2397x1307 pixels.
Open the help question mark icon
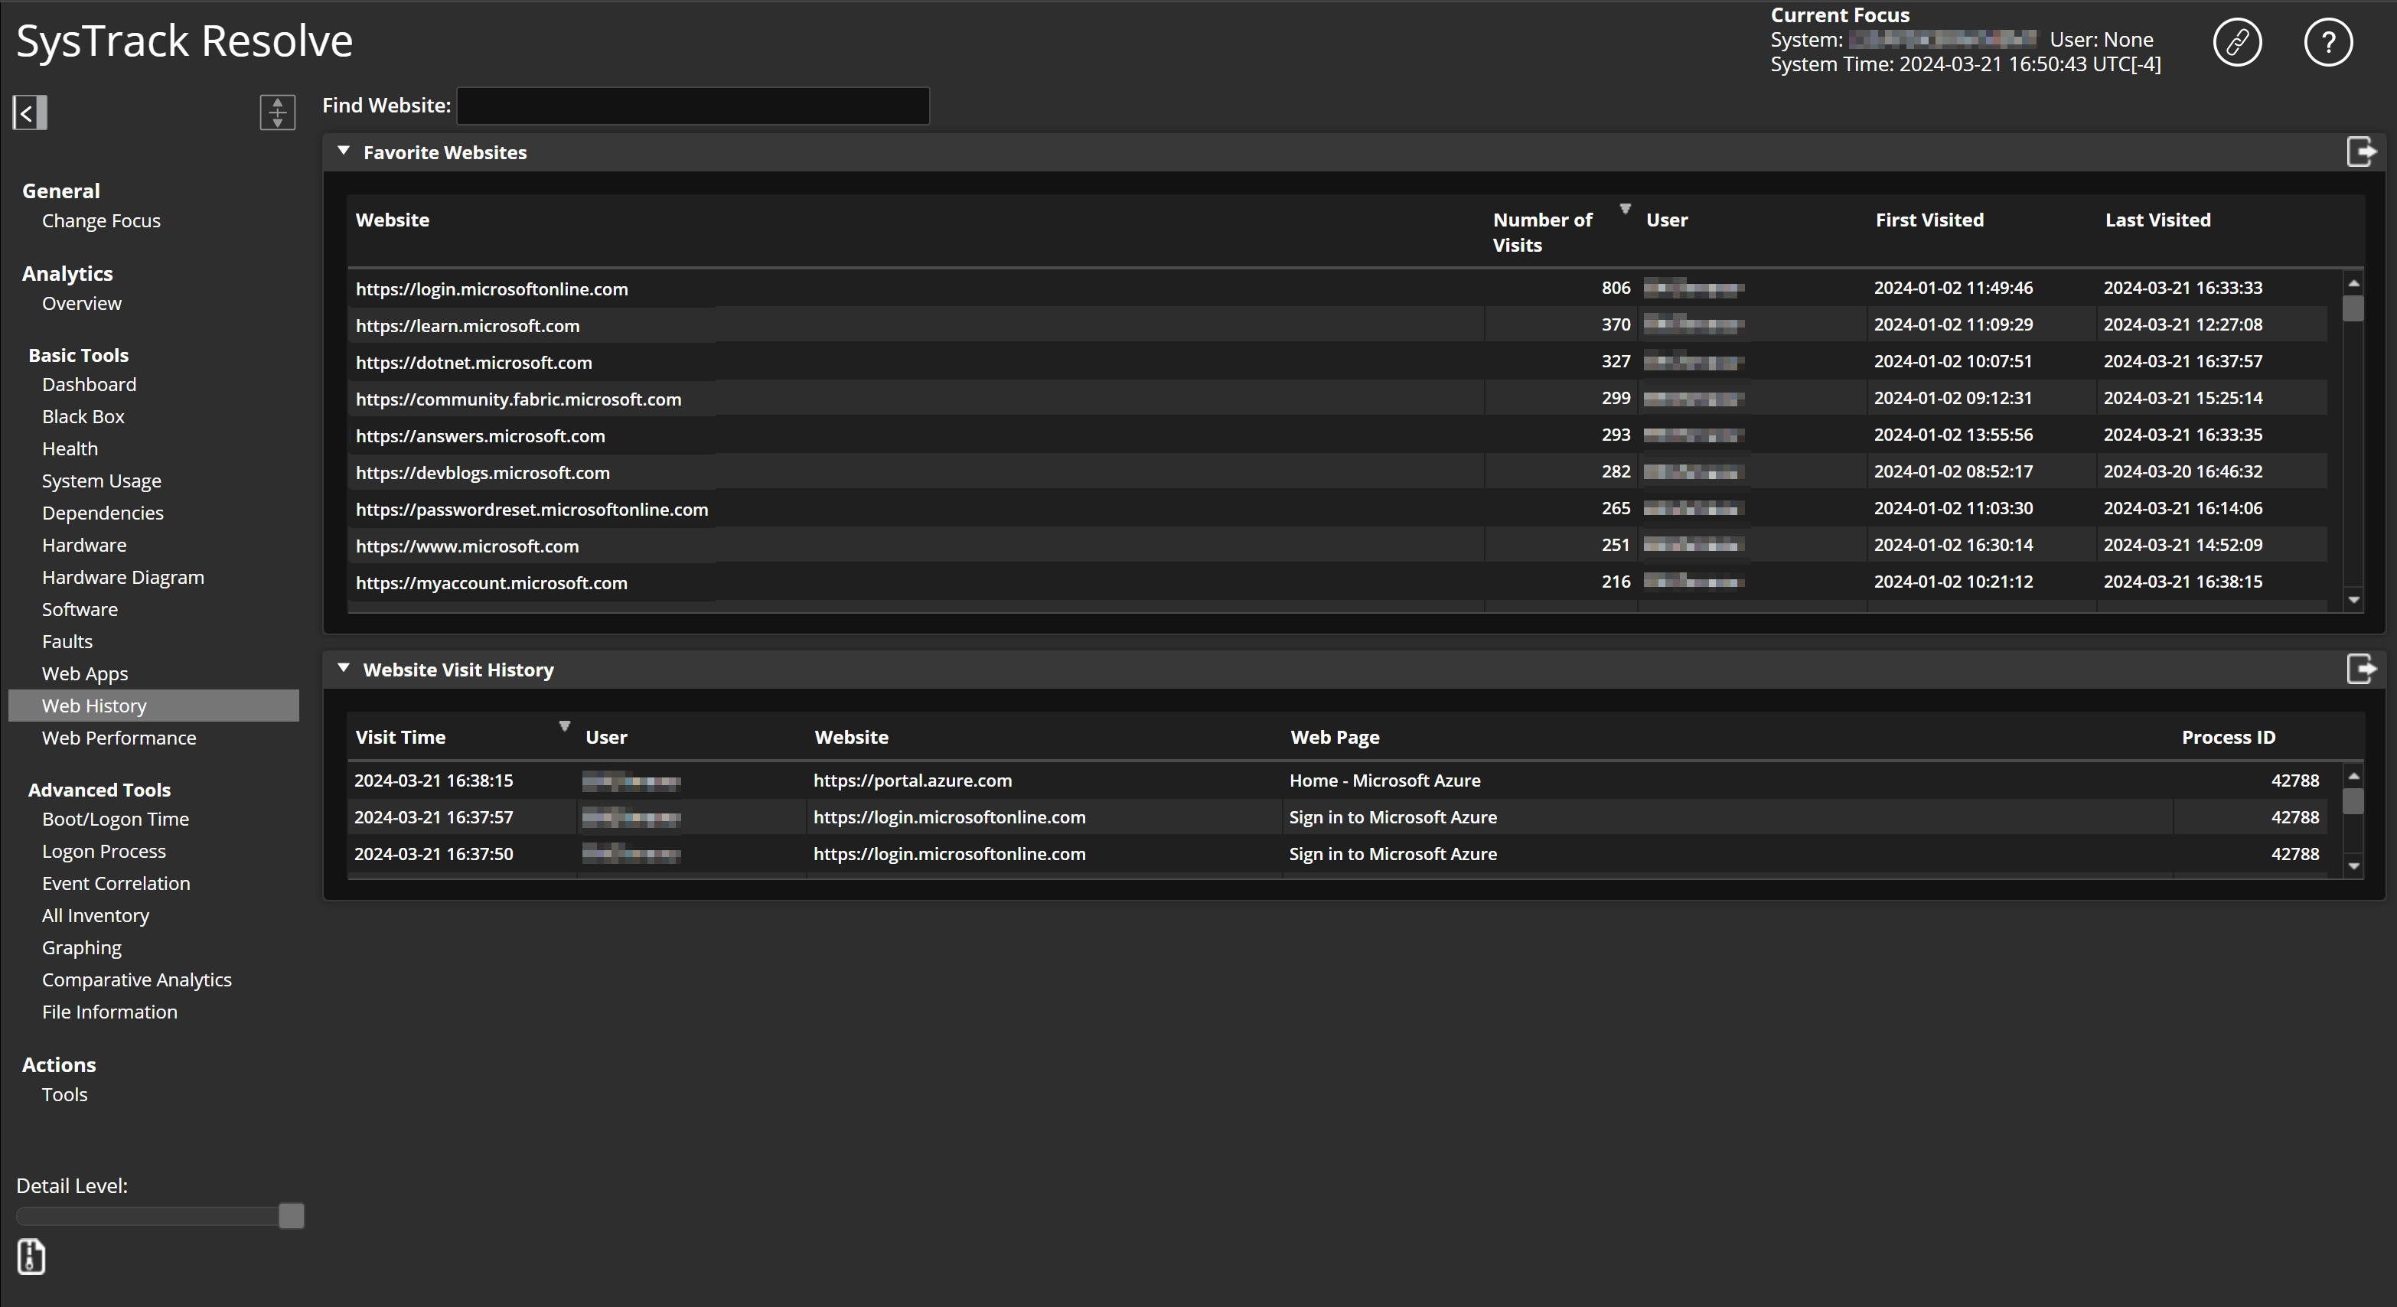coord(2328,42)
